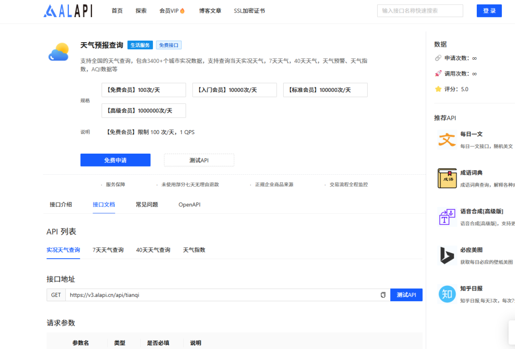Click the 免费接口 tag
The image size is (515, 349).
click(168, 45)
